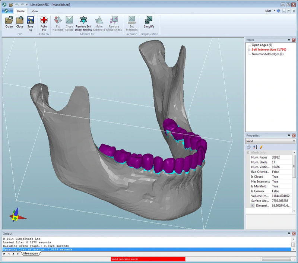This screenshot has width=298, height=263.
Task: Select Remove Self Intersections tool
Action: pyautogui.click(x=83, y=23)
